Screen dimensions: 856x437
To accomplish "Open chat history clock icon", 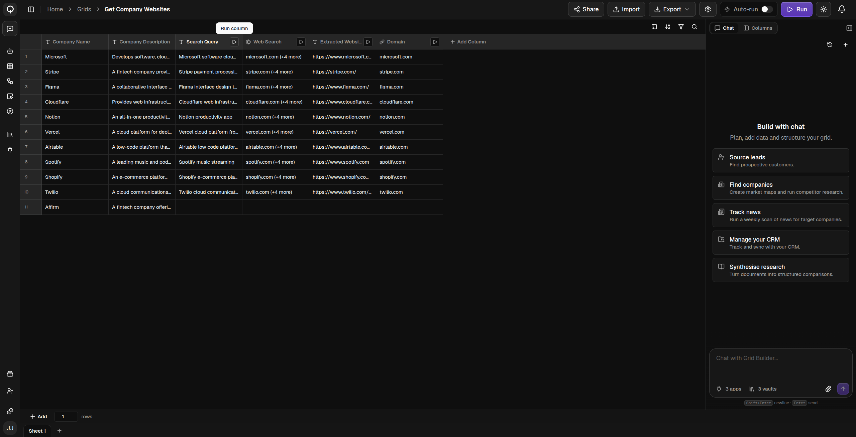I will point(830,45).
